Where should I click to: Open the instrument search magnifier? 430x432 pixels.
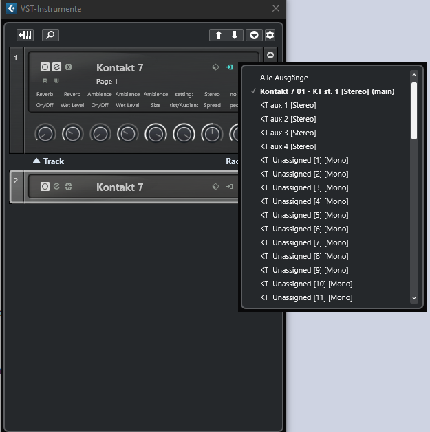[x=50, y=35]
